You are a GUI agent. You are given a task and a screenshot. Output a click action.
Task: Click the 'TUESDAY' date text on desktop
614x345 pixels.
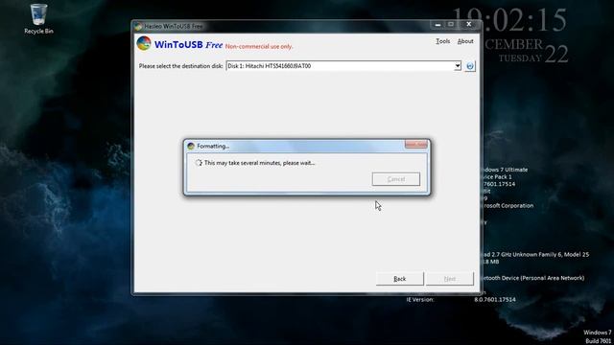coord(520,57)
